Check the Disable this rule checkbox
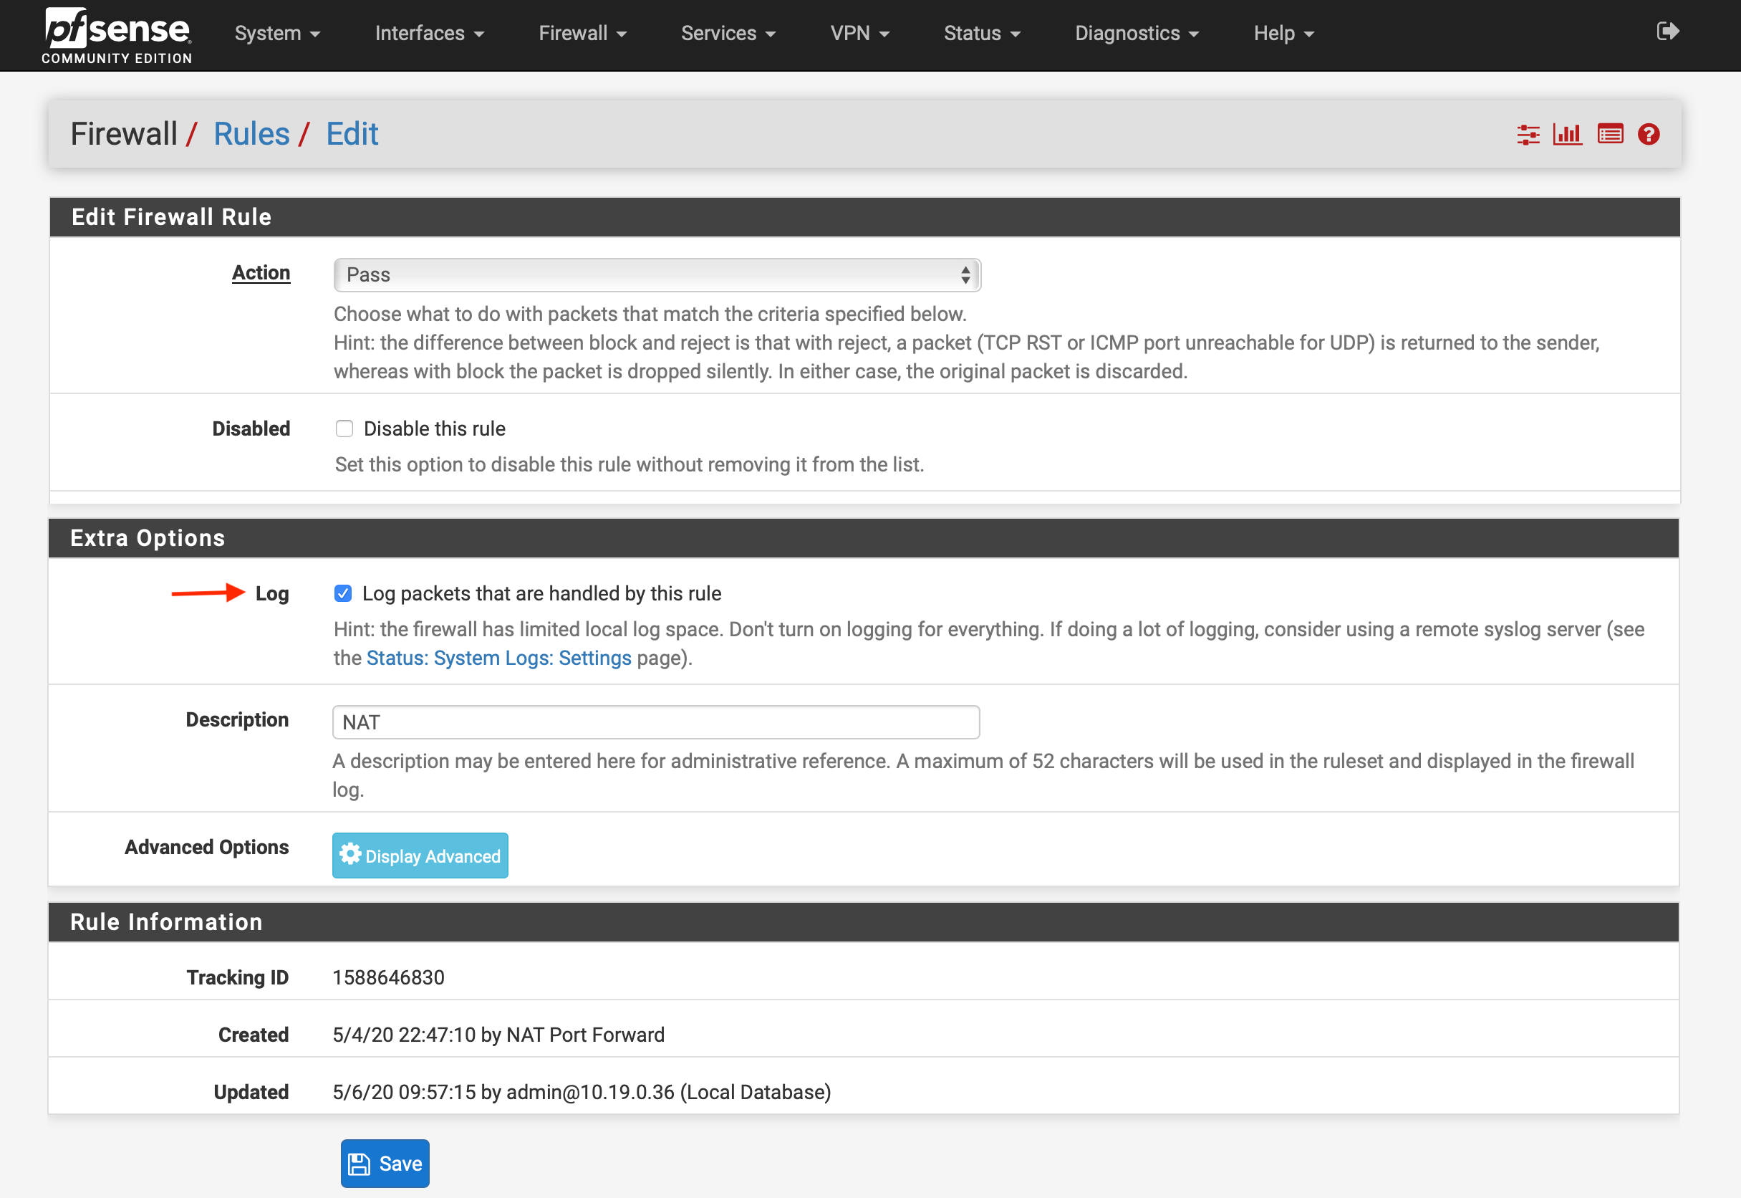 [344, 428]
